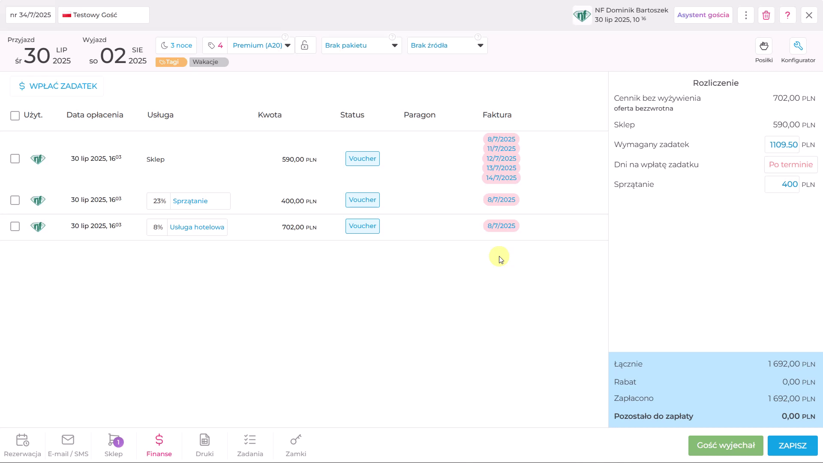
Task: Open the Zamki key tab
Action: click(x=296, y=445)
